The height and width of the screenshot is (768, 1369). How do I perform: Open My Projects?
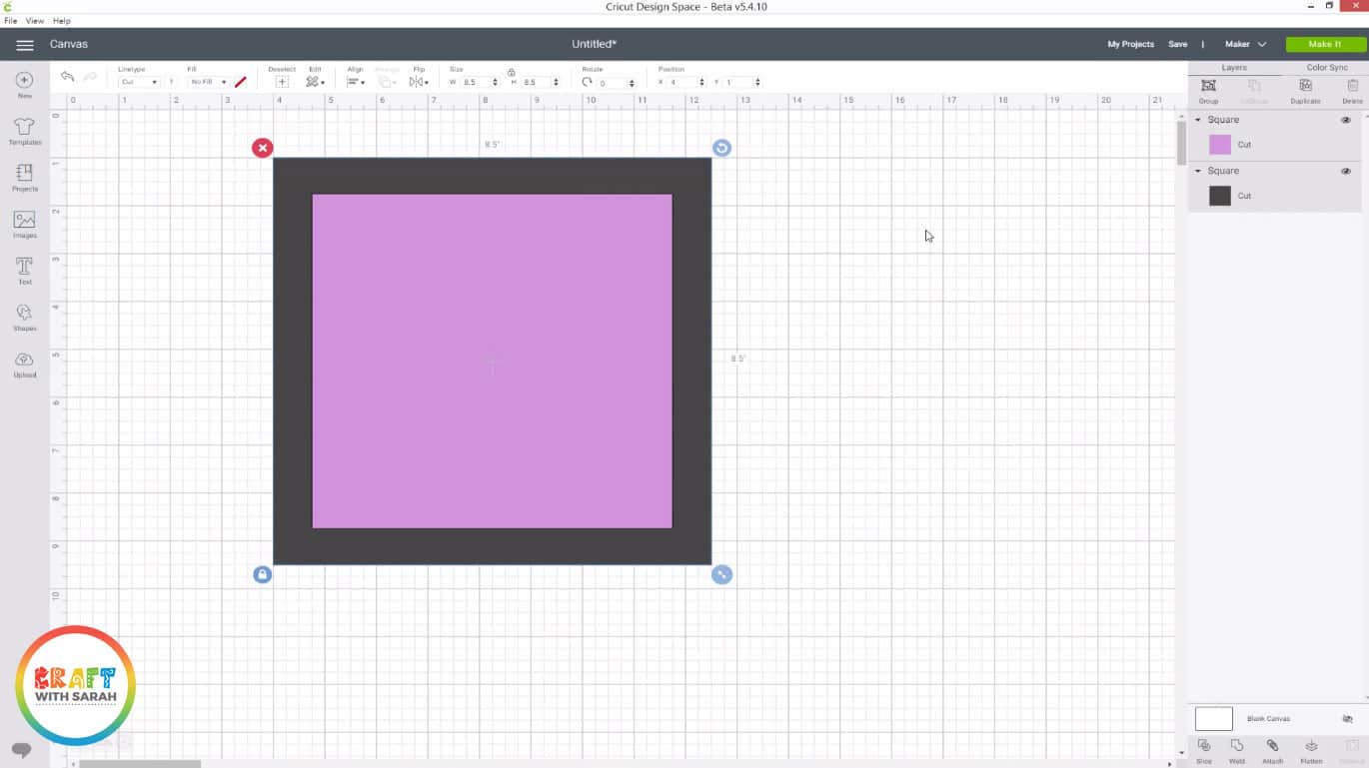[1130, 44]
